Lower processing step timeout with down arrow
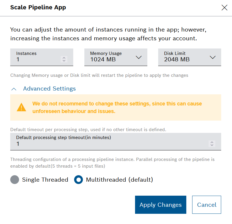232x224 pixels. tap(212, 145)
